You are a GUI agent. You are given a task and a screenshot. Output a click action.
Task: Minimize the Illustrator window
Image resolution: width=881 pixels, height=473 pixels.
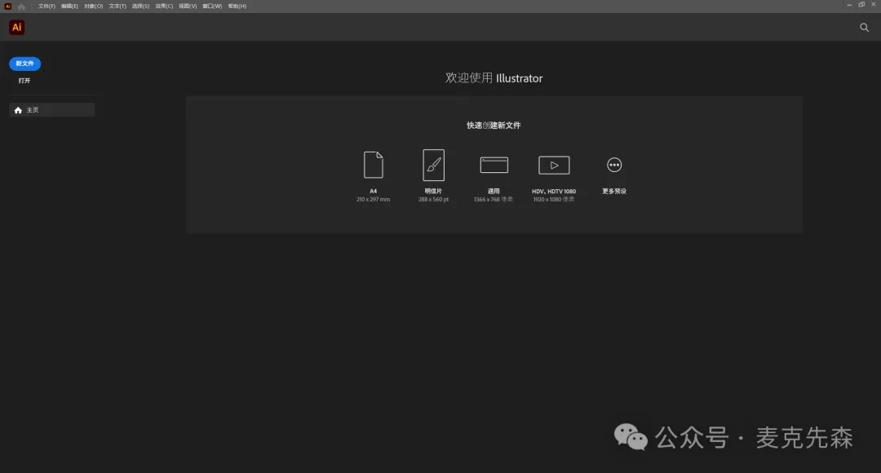849,5
